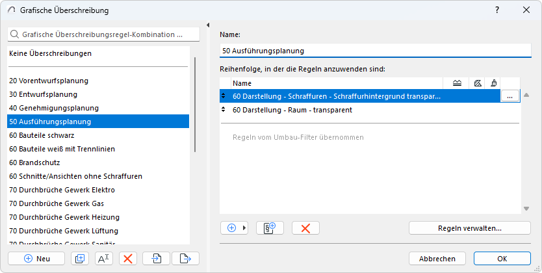The width and height of the screenshot is (542, 273).
Task: Click the import combinations icon
Action: (156, 258)
